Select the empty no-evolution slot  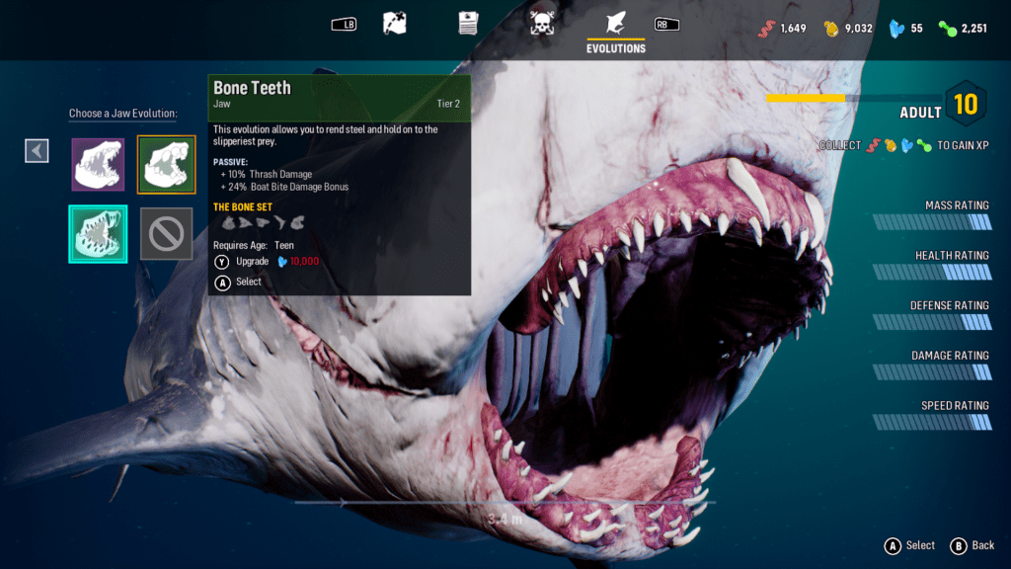166,234
